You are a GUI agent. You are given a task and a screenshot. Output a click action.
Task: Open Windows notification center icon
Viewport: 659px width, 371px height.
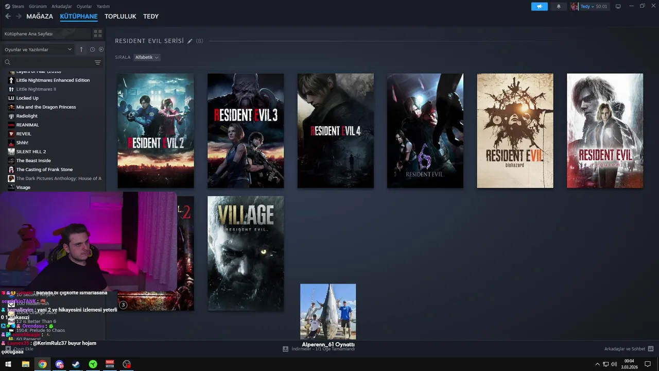(x=648, y=364)
